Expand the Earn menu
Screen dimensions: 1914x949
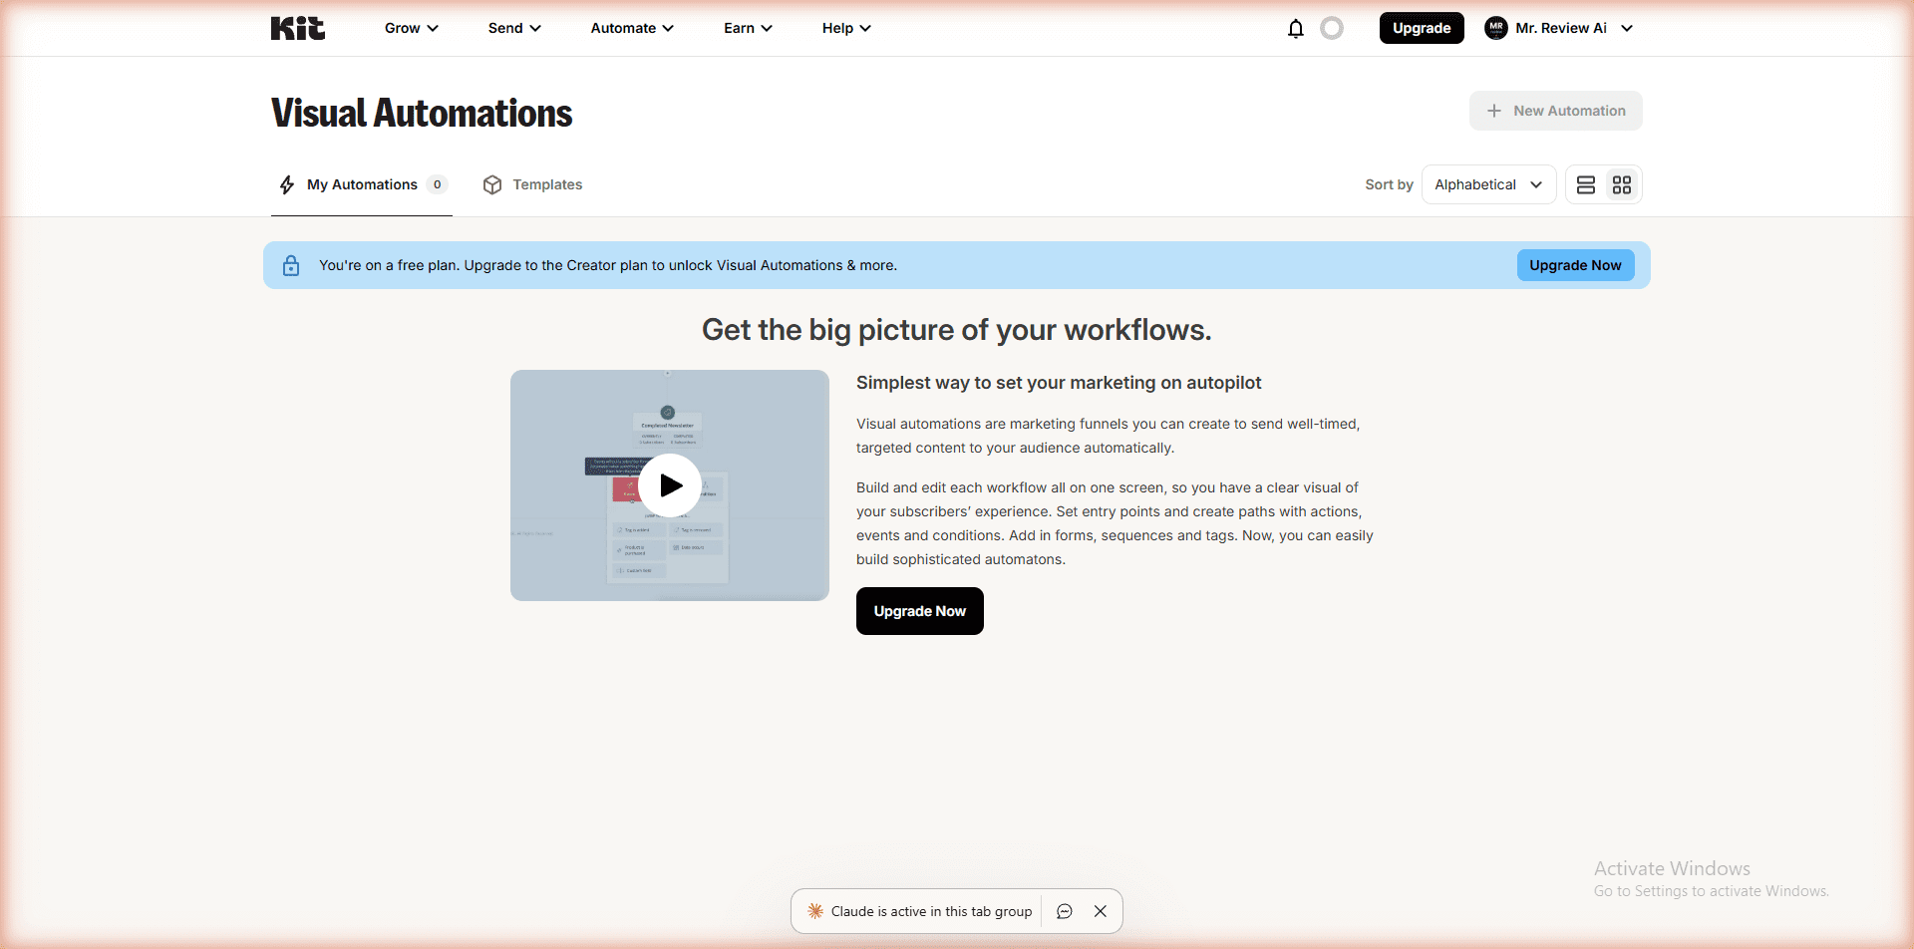tap(748, 28)
